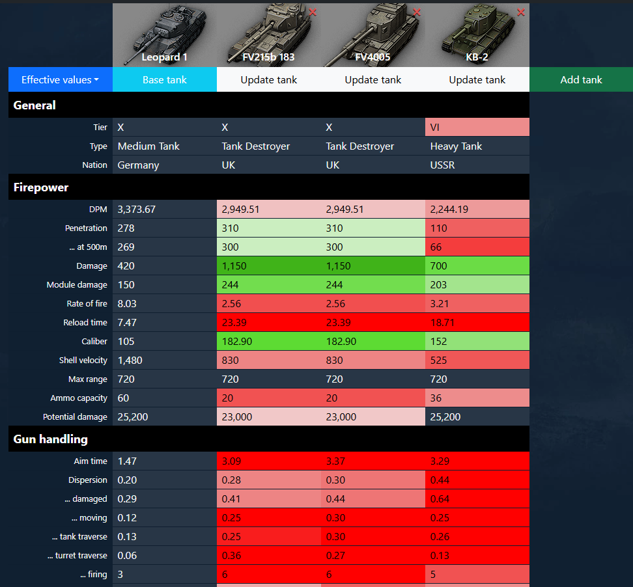Screen dimensions: 633x587
Task: Click the DPM row label
Action: (98, 210)
